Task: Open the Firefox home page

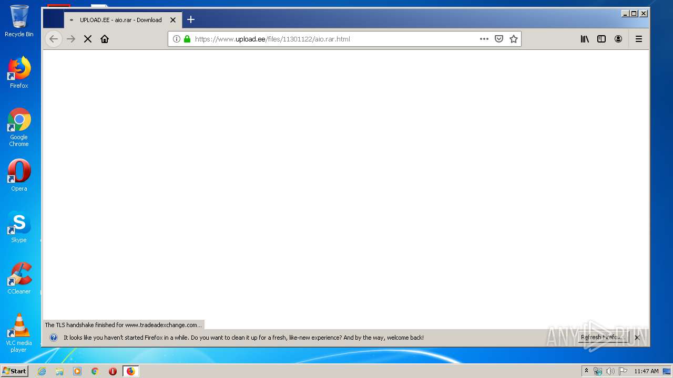Action: [x=105, y=39]
